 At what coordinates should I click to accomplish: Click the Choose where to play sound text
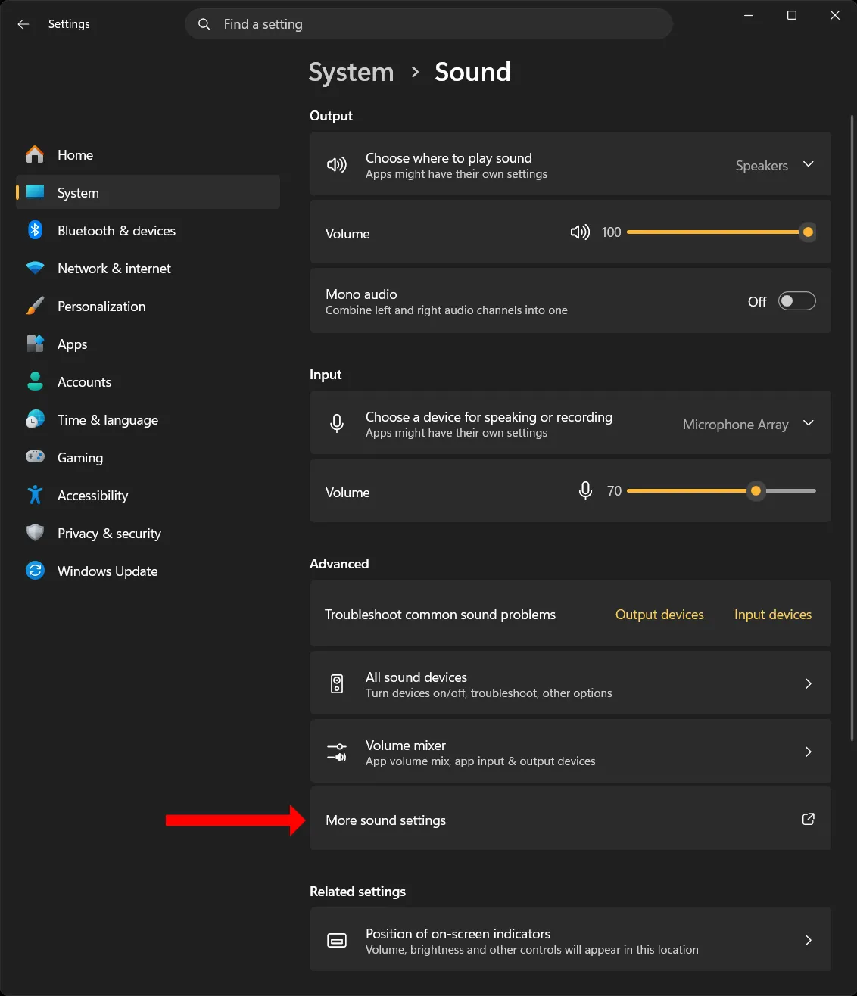pos(449,157)
